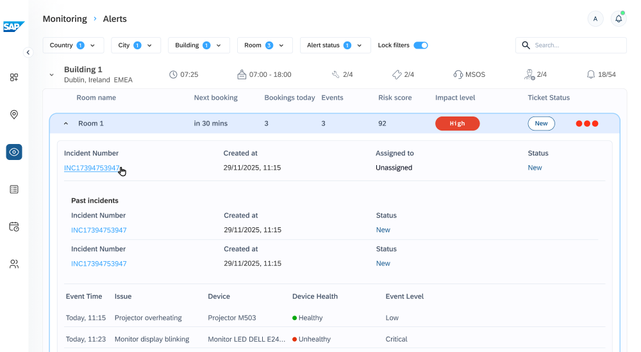
Task: Open the first past incident INC17394753947
Action: 99,230
